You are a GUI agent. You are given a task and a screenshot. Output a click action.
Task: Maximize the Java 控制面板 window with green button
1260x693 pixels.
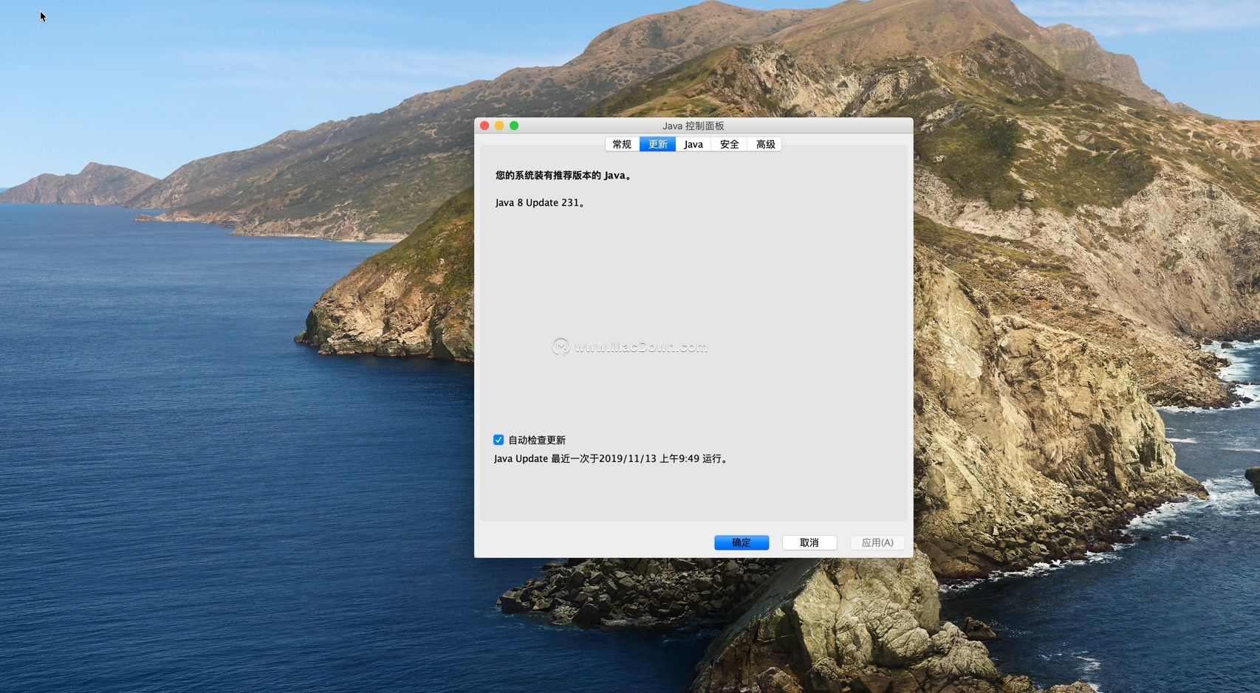[x=514, y=125]
